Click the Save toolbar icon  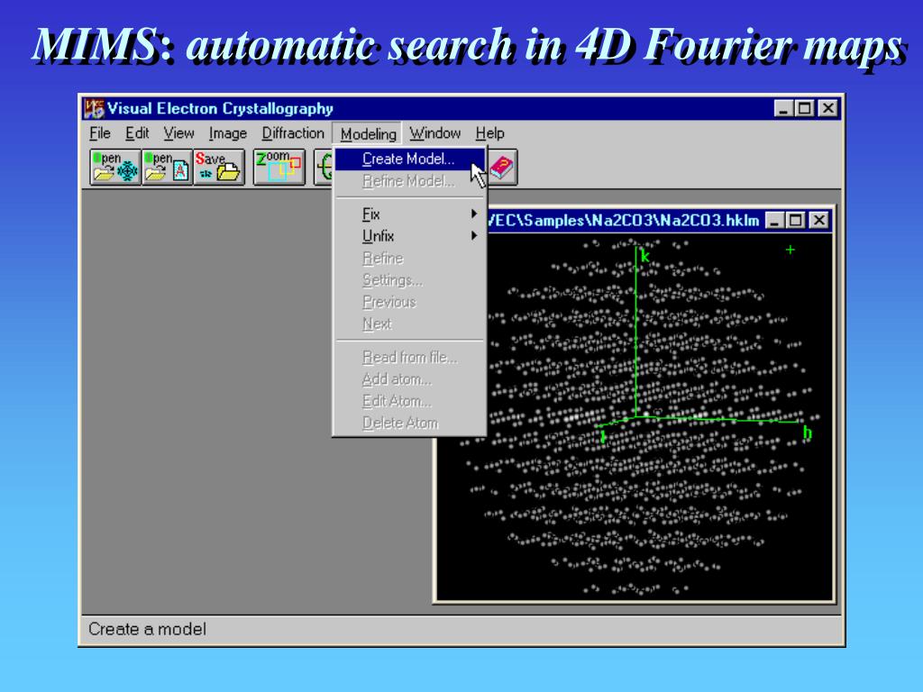tap(219, 167)
